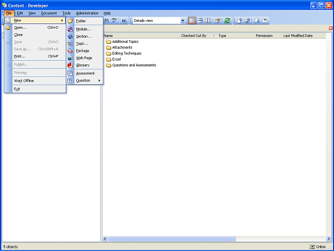Click the Module icon in New submenu
The height and width of the screenshot is (251, 334).
point(70,29)
